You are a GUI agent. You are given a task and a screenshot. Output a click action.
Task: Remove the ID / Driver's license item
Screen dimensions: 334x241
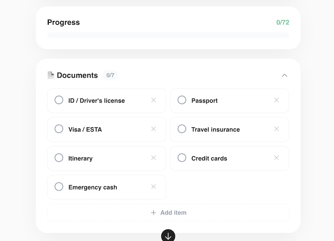coord(153,100)
